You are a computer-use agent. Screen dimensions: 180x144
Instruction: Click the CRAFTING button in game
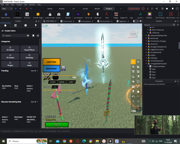tap(51, 62)
